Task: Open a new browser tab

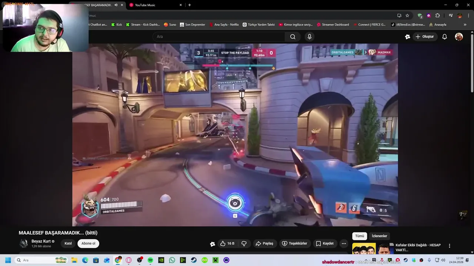Action: pyautogui.click(x=190, y=5)
